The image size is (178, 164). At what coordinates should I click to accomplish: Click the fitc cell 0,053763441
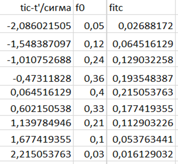141,138
